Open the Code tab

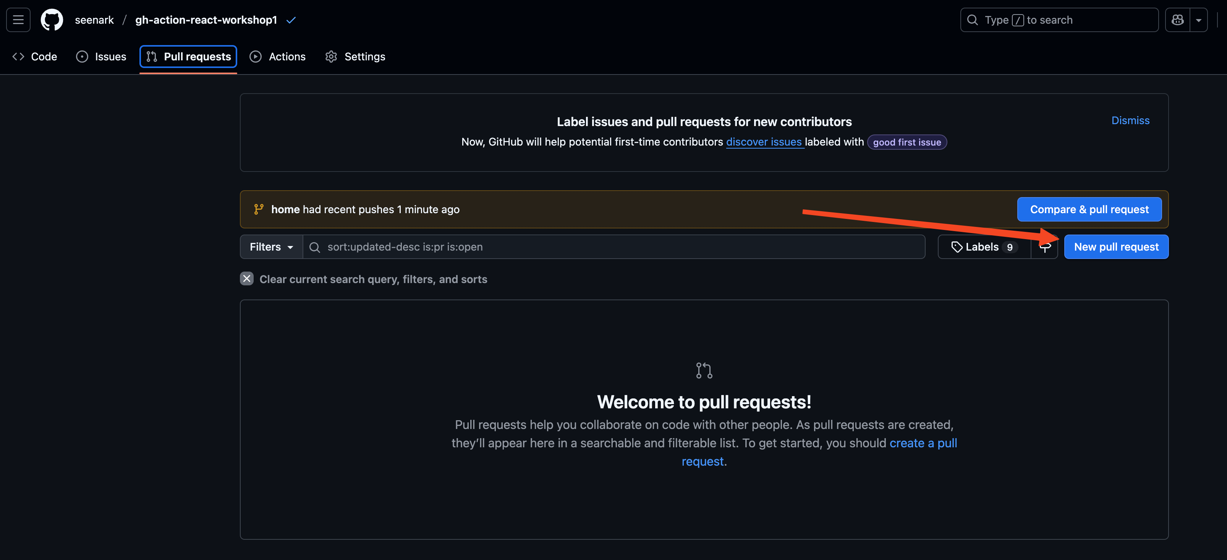click(34, 57)
